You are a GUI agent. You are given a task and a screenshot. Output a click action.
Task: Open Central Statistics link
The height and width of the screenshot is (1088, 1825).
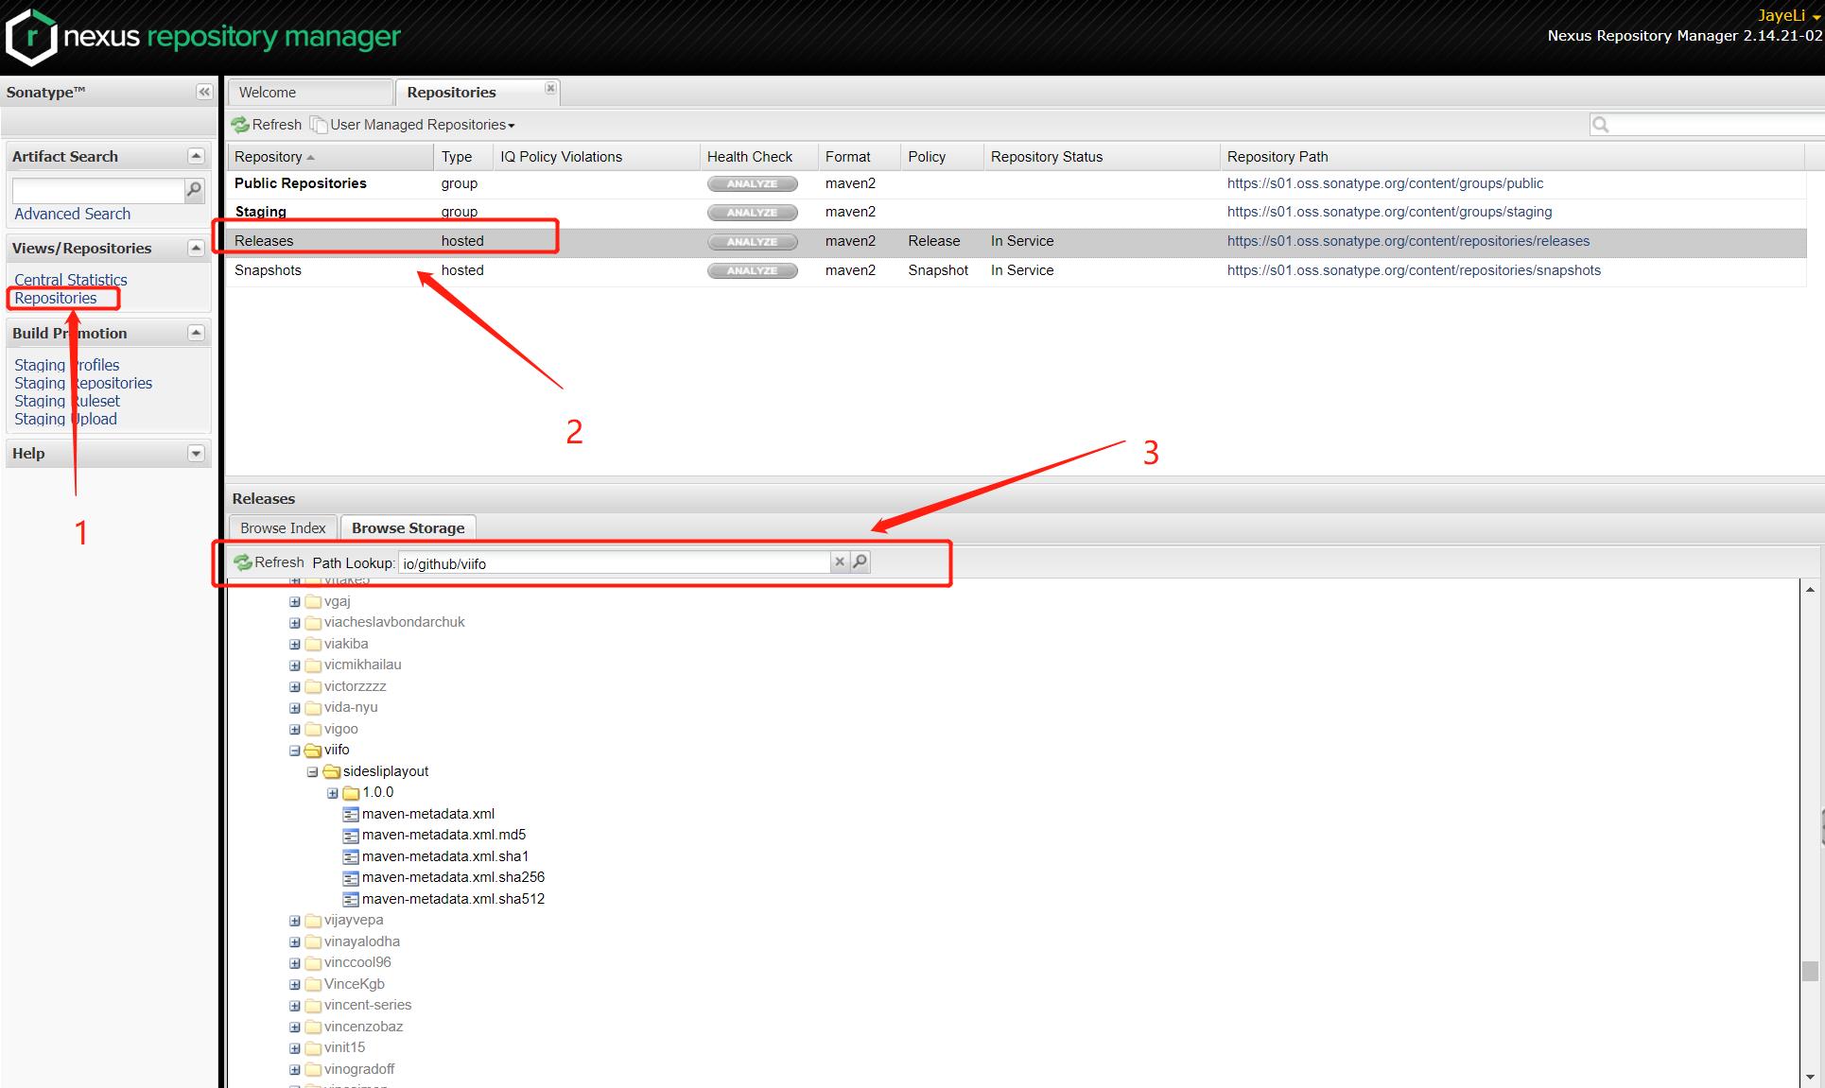[71, 280]
